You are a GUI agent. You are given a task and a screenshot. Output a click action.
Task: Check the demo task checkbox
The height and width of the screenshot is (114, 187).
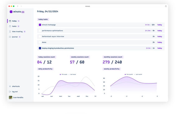click(x=40, y=42)
